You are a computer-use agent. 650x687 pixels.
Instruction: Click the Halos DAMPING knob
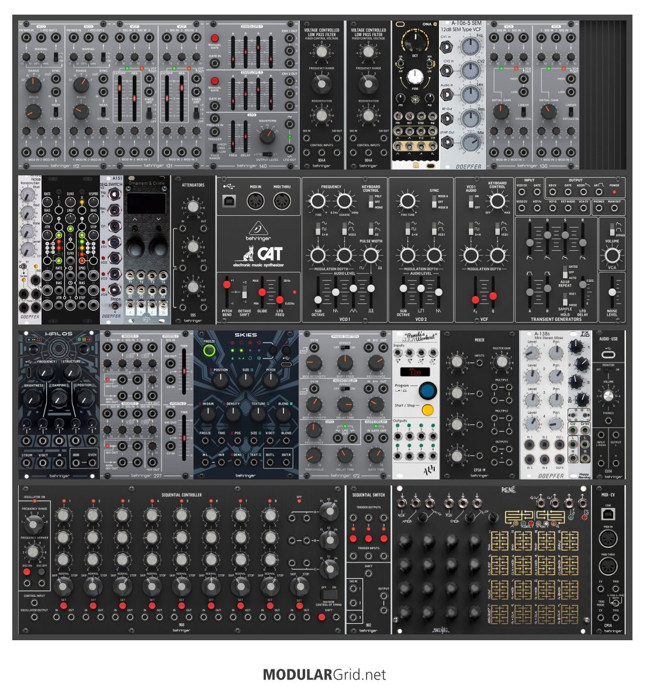tap(58, 398)
